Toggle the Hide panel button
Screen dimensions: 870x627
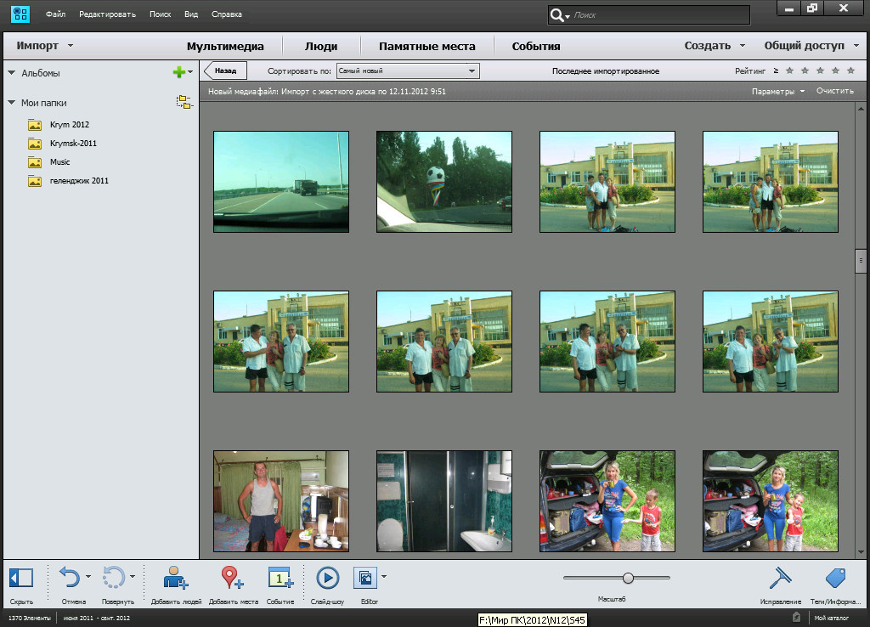tap(20, 579)
